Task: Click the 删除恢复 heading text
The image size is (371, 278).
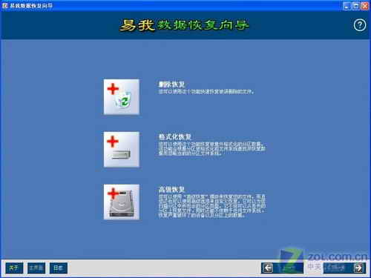Action: coord(171,85)
